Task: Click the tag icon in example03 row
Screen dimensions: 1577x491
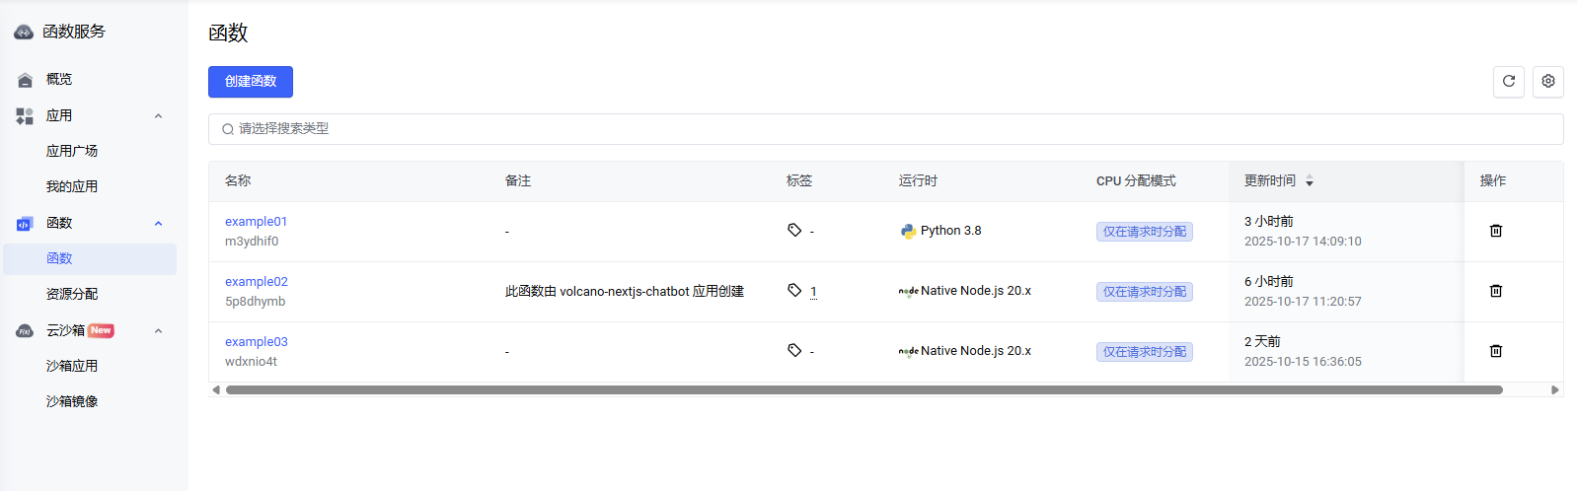Action: [794, 350]
